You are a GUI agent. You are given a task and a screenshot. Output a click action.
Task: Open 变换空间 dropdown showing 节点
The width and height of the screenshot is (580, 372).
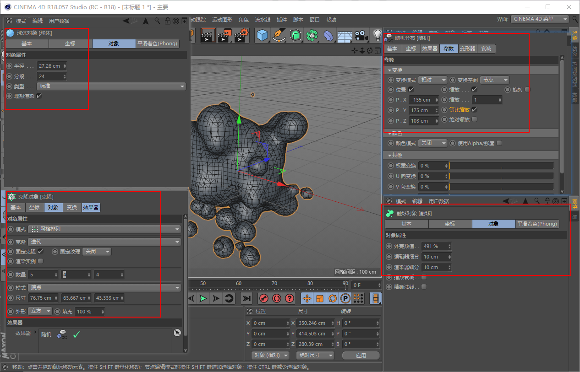pyautogui.click(x=495, y=80)
